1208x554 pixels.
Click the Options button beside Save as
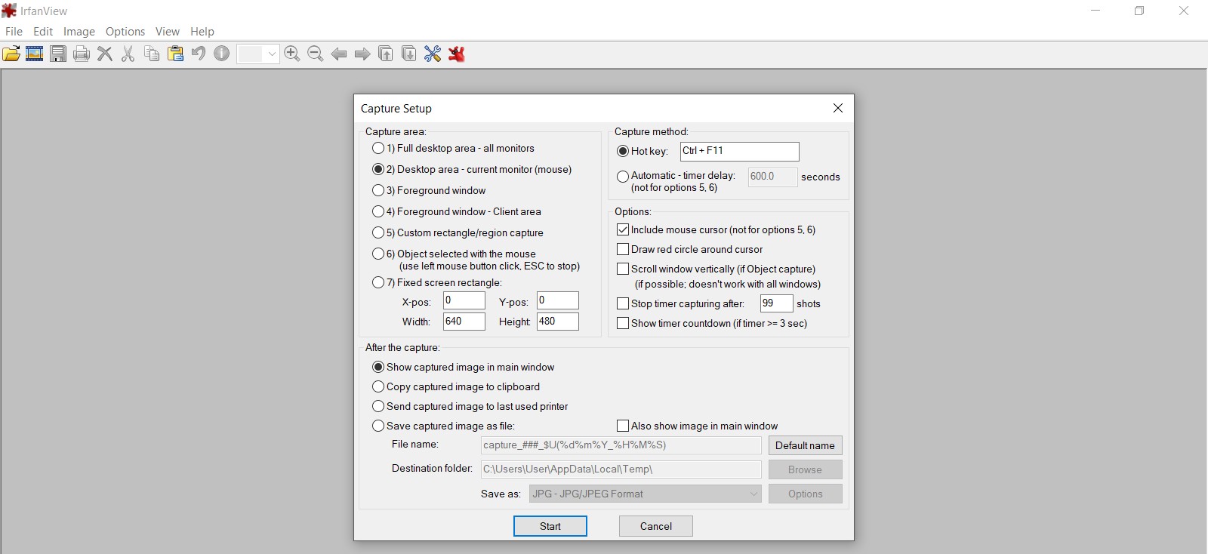click(x=805, y=494)
